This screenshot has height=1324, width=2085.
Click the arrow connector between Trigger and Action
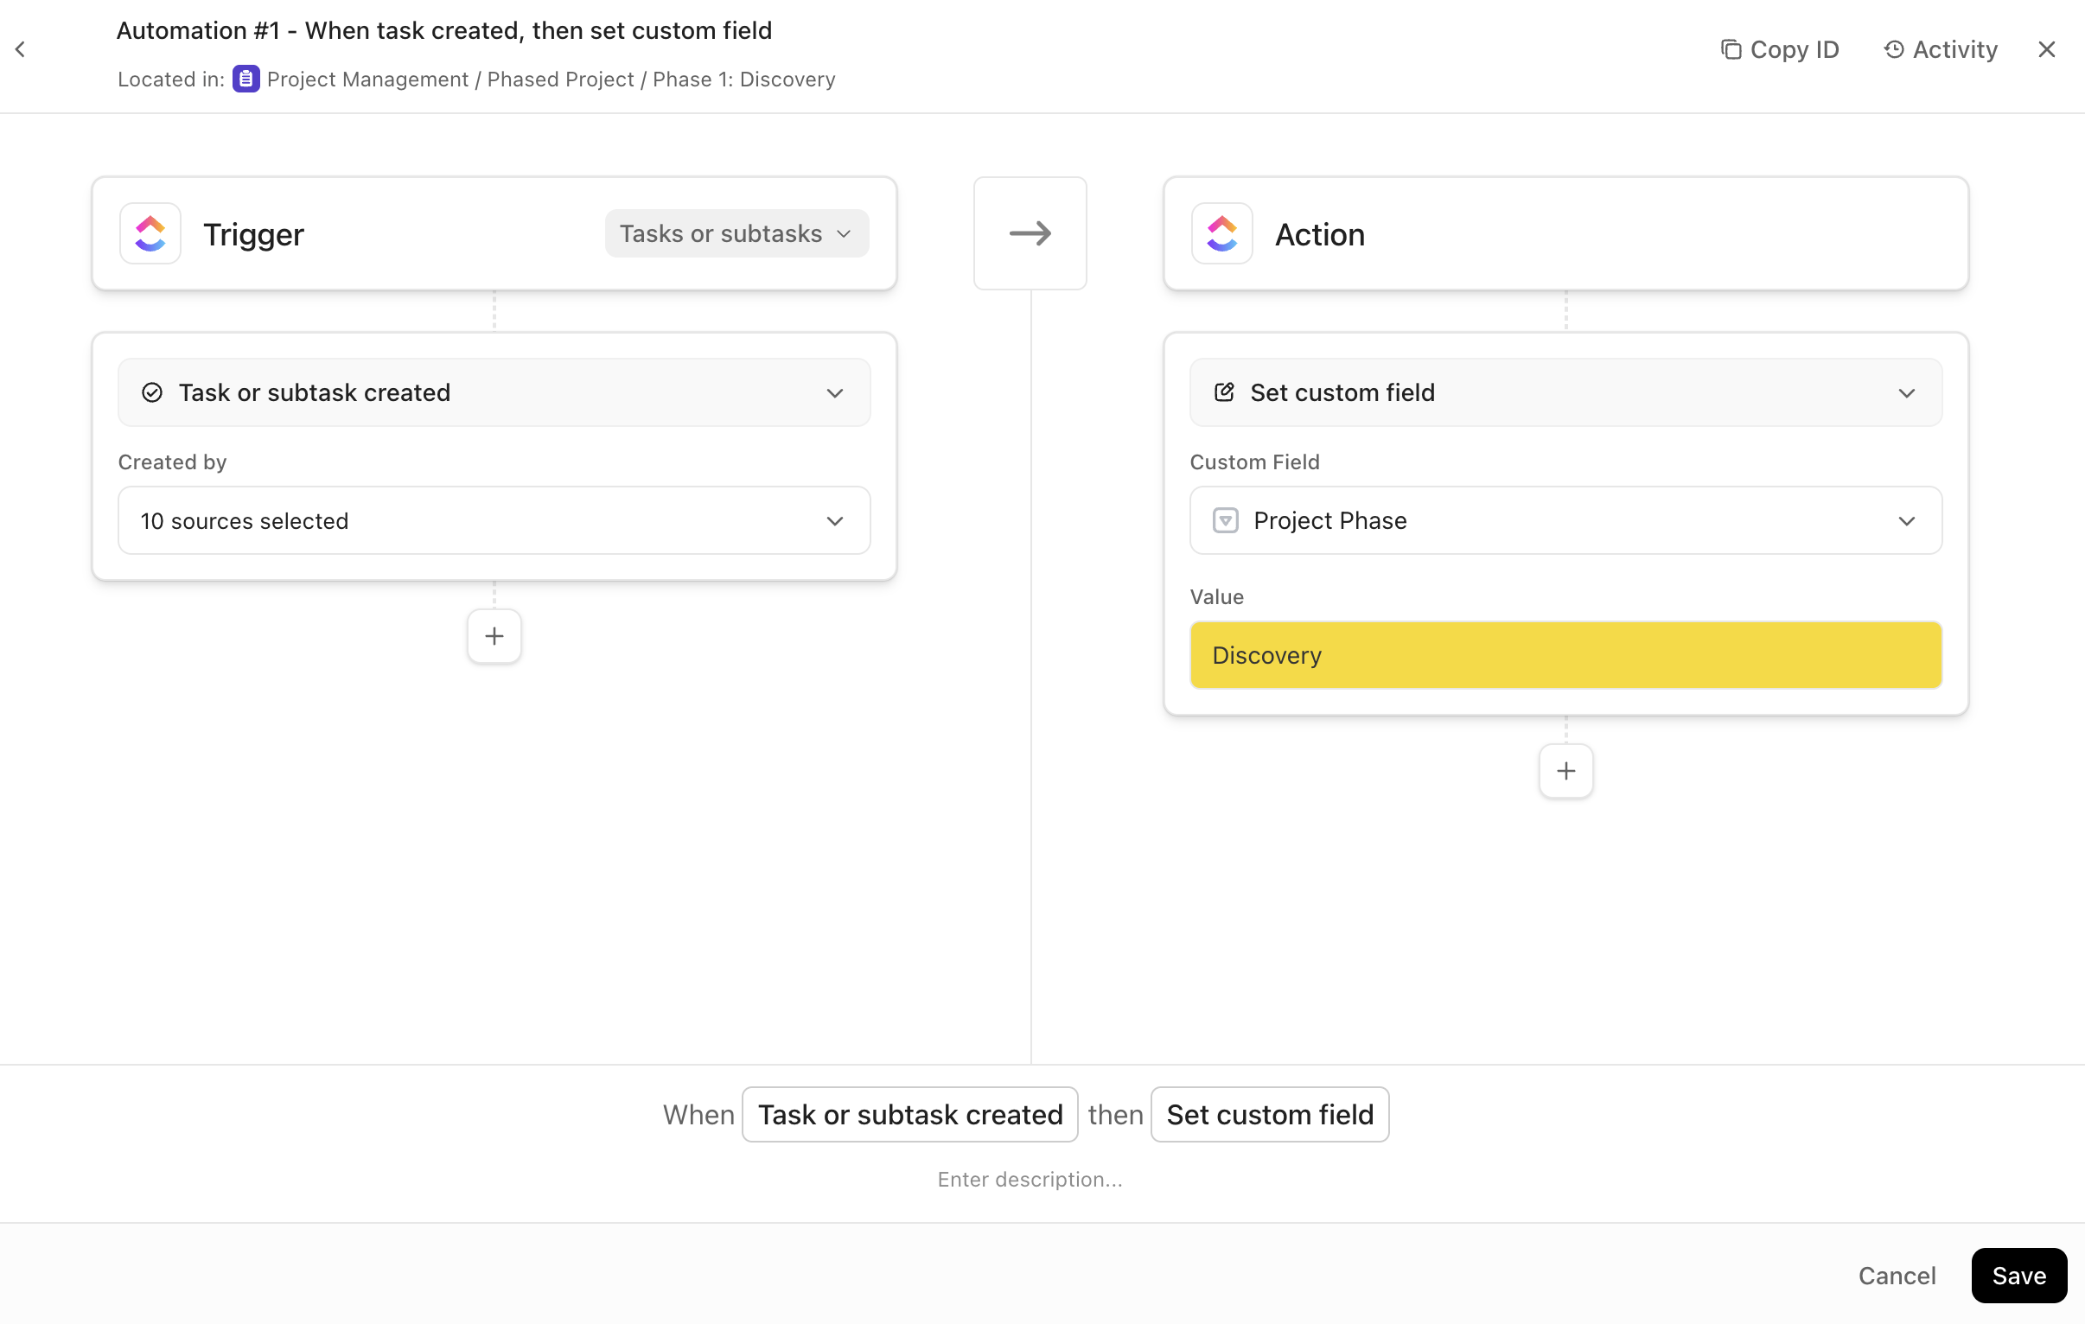click(x=1030, y=233)
